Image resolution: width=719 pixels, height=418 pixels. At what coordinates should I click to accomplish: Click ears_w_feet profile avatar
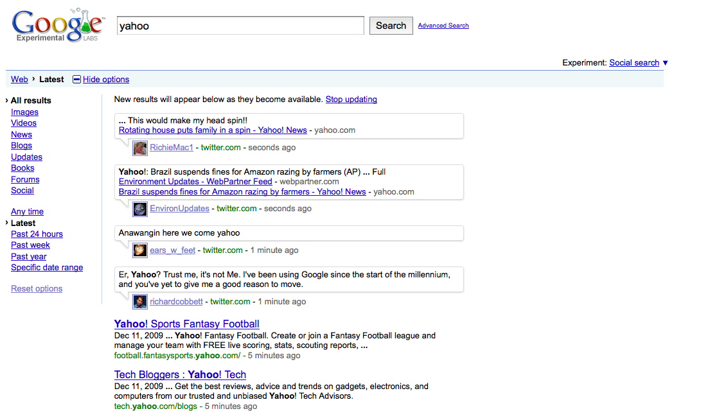point(140,250)
